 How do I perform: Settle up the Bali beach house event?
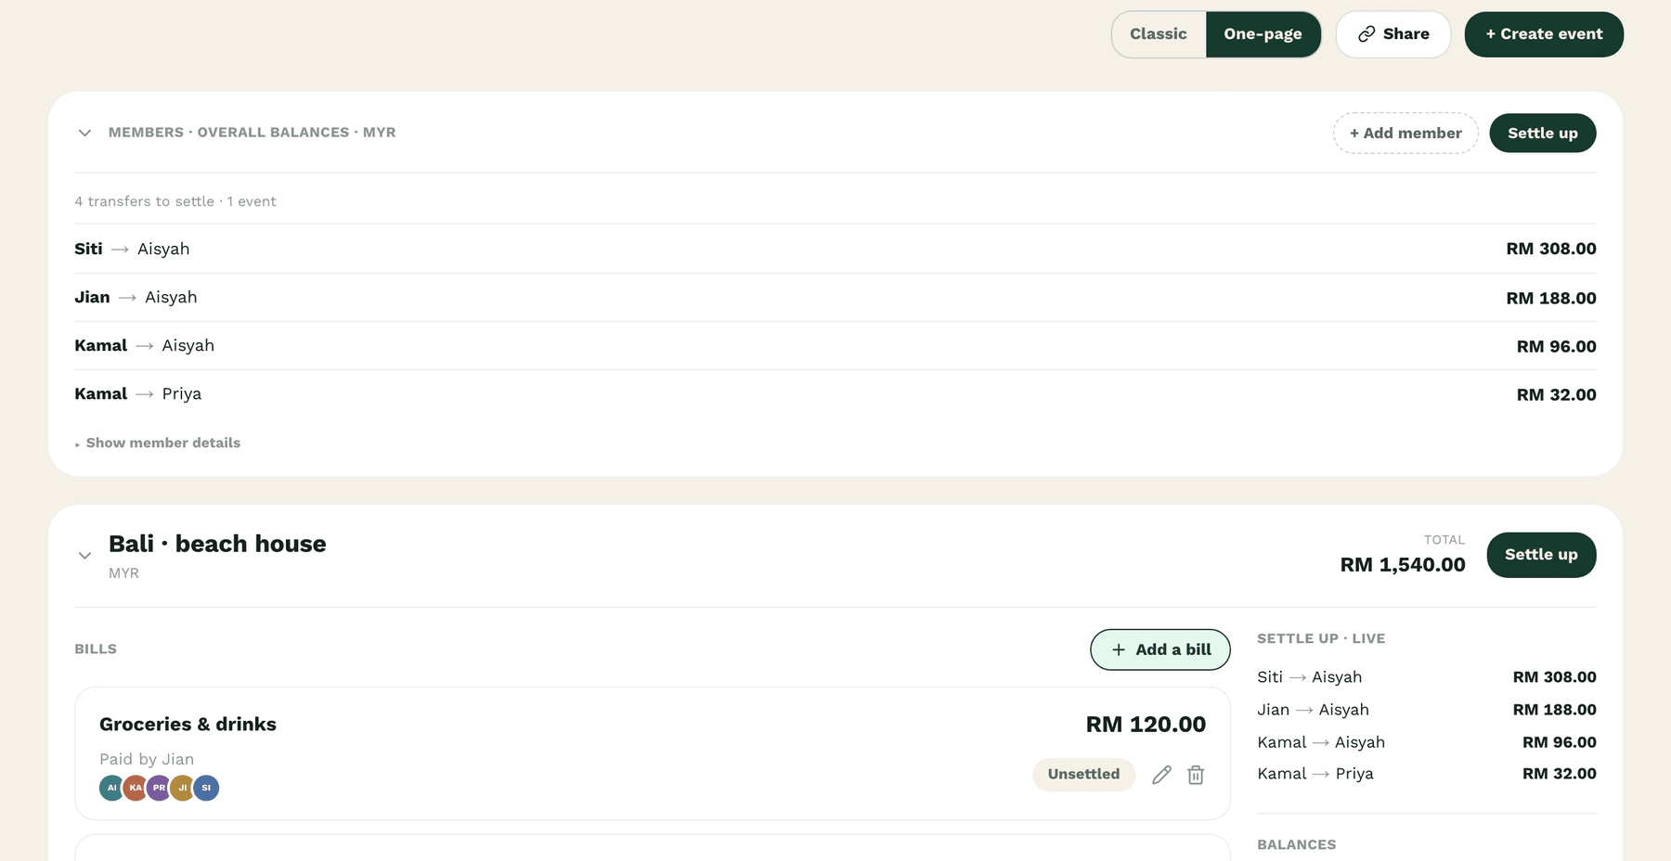pos(1541,555)
